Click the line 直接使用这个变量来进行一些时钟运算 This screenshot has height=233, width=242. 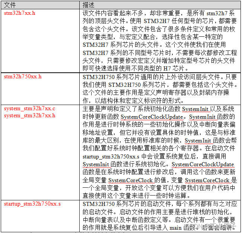click(x=136, y=196)
